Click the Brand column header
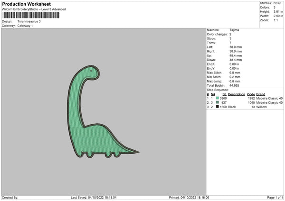This screenshot has width=285, height=201. point(261,94)
